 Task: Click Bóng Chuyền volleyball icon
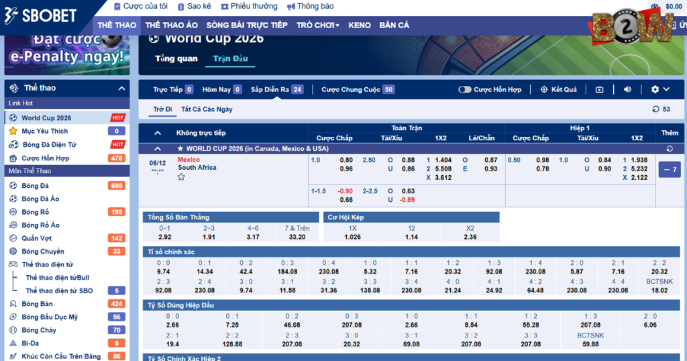(13, 252)
